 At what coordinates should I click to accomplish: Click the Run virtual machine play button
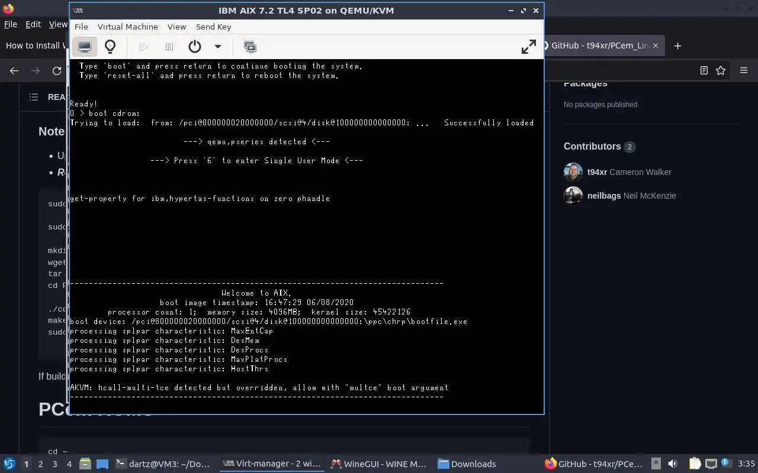(143, 47)
